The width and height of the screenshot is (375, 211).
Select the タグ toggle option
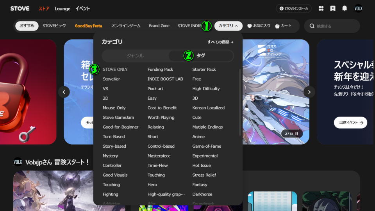[x=201, y=55]
